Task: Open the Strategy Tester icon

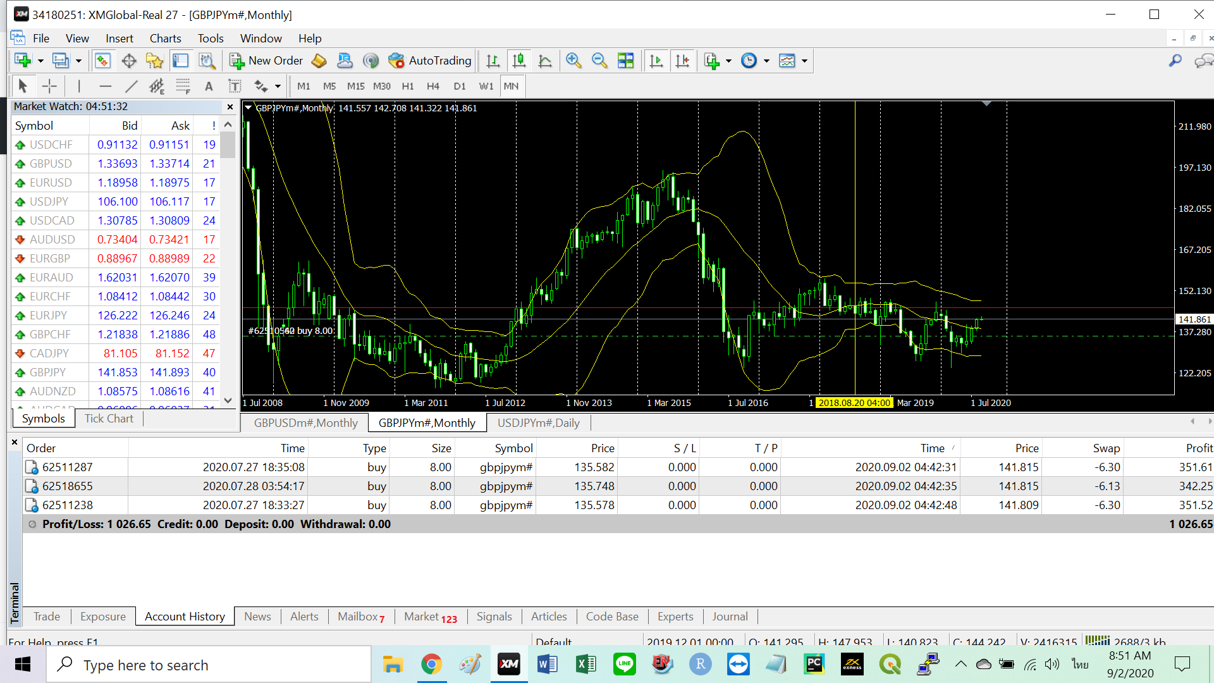Action: (207, 61)
